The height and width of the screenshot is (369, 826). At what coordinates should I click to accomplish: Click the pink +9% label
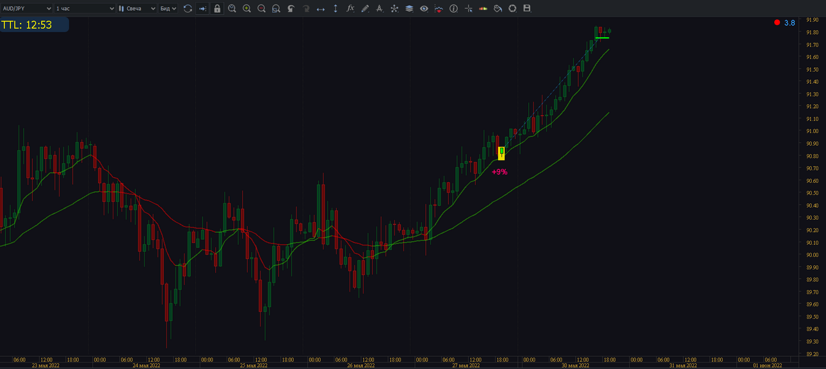tap(499, 171)
